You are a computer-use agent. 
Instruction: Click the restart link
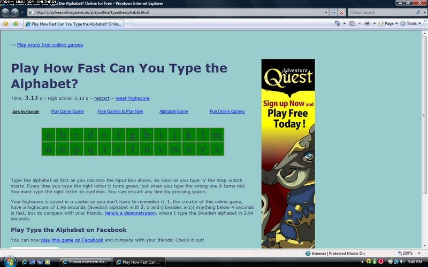[x=102, y=98]
